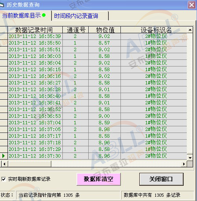Click the 通道号 column header
This screenshot has height=201, width=197.
pyautogui.click(x=76, y=30)
